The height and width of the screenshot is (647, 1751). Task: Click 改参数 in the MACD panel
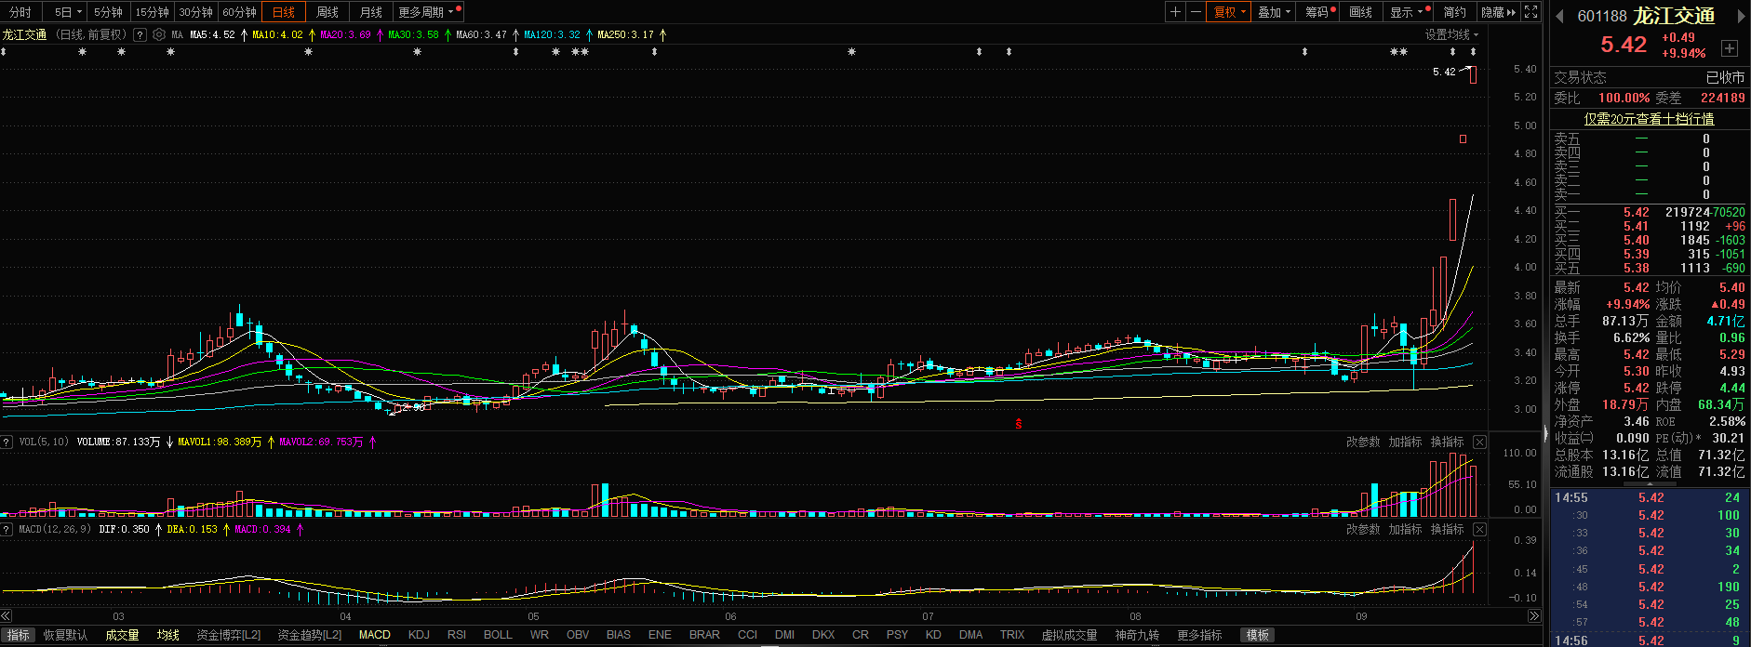[1363, 529]
